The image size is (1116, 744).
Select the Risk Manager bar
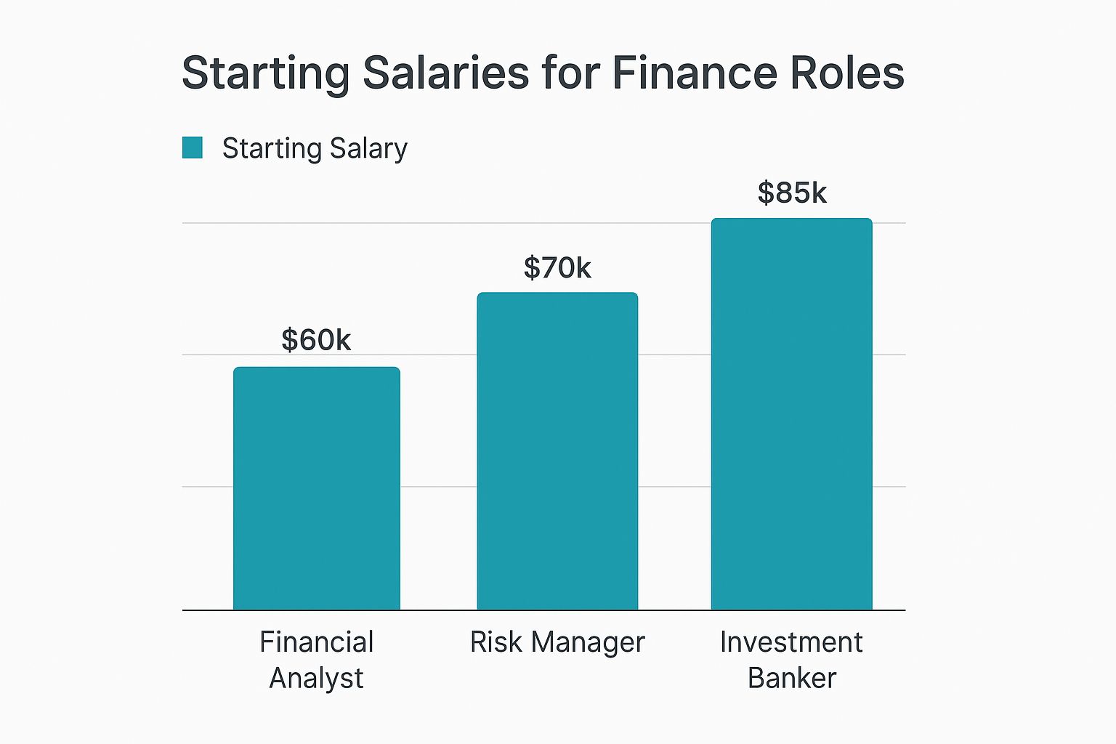(x=557, y=450)
